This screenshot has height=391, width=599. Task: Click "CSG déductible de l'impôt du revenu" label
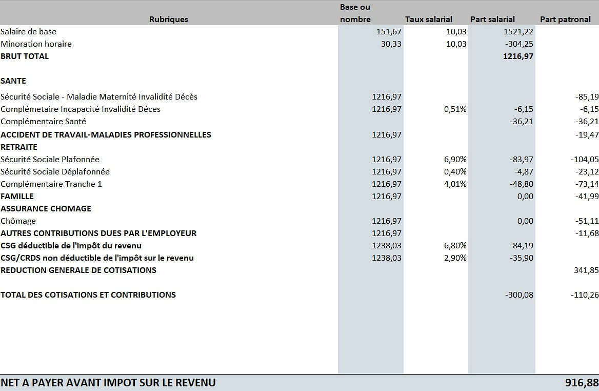tap(71, 246)
